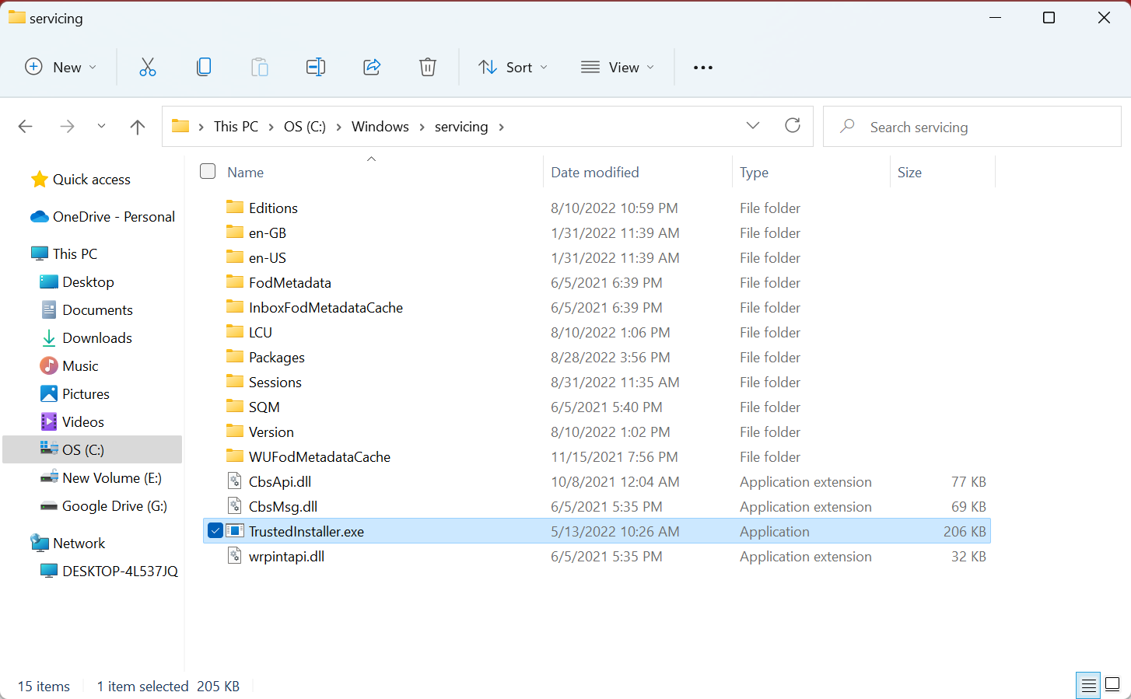1131x699 pixels.
Task: Click the CbsApi.dll file icon
Action: pos(235,481)
